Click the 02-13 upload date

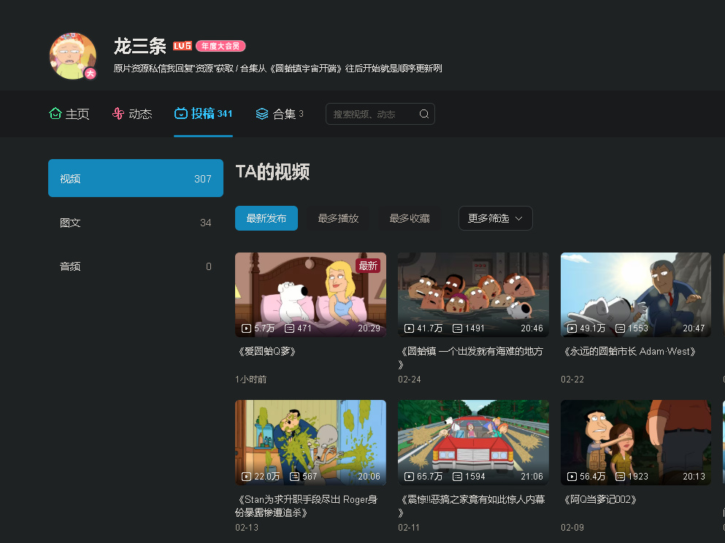click(x=247, y=527)
